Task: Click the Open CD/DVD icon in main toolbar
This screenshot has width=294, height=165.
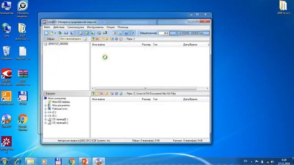Action: click(60, 33)
